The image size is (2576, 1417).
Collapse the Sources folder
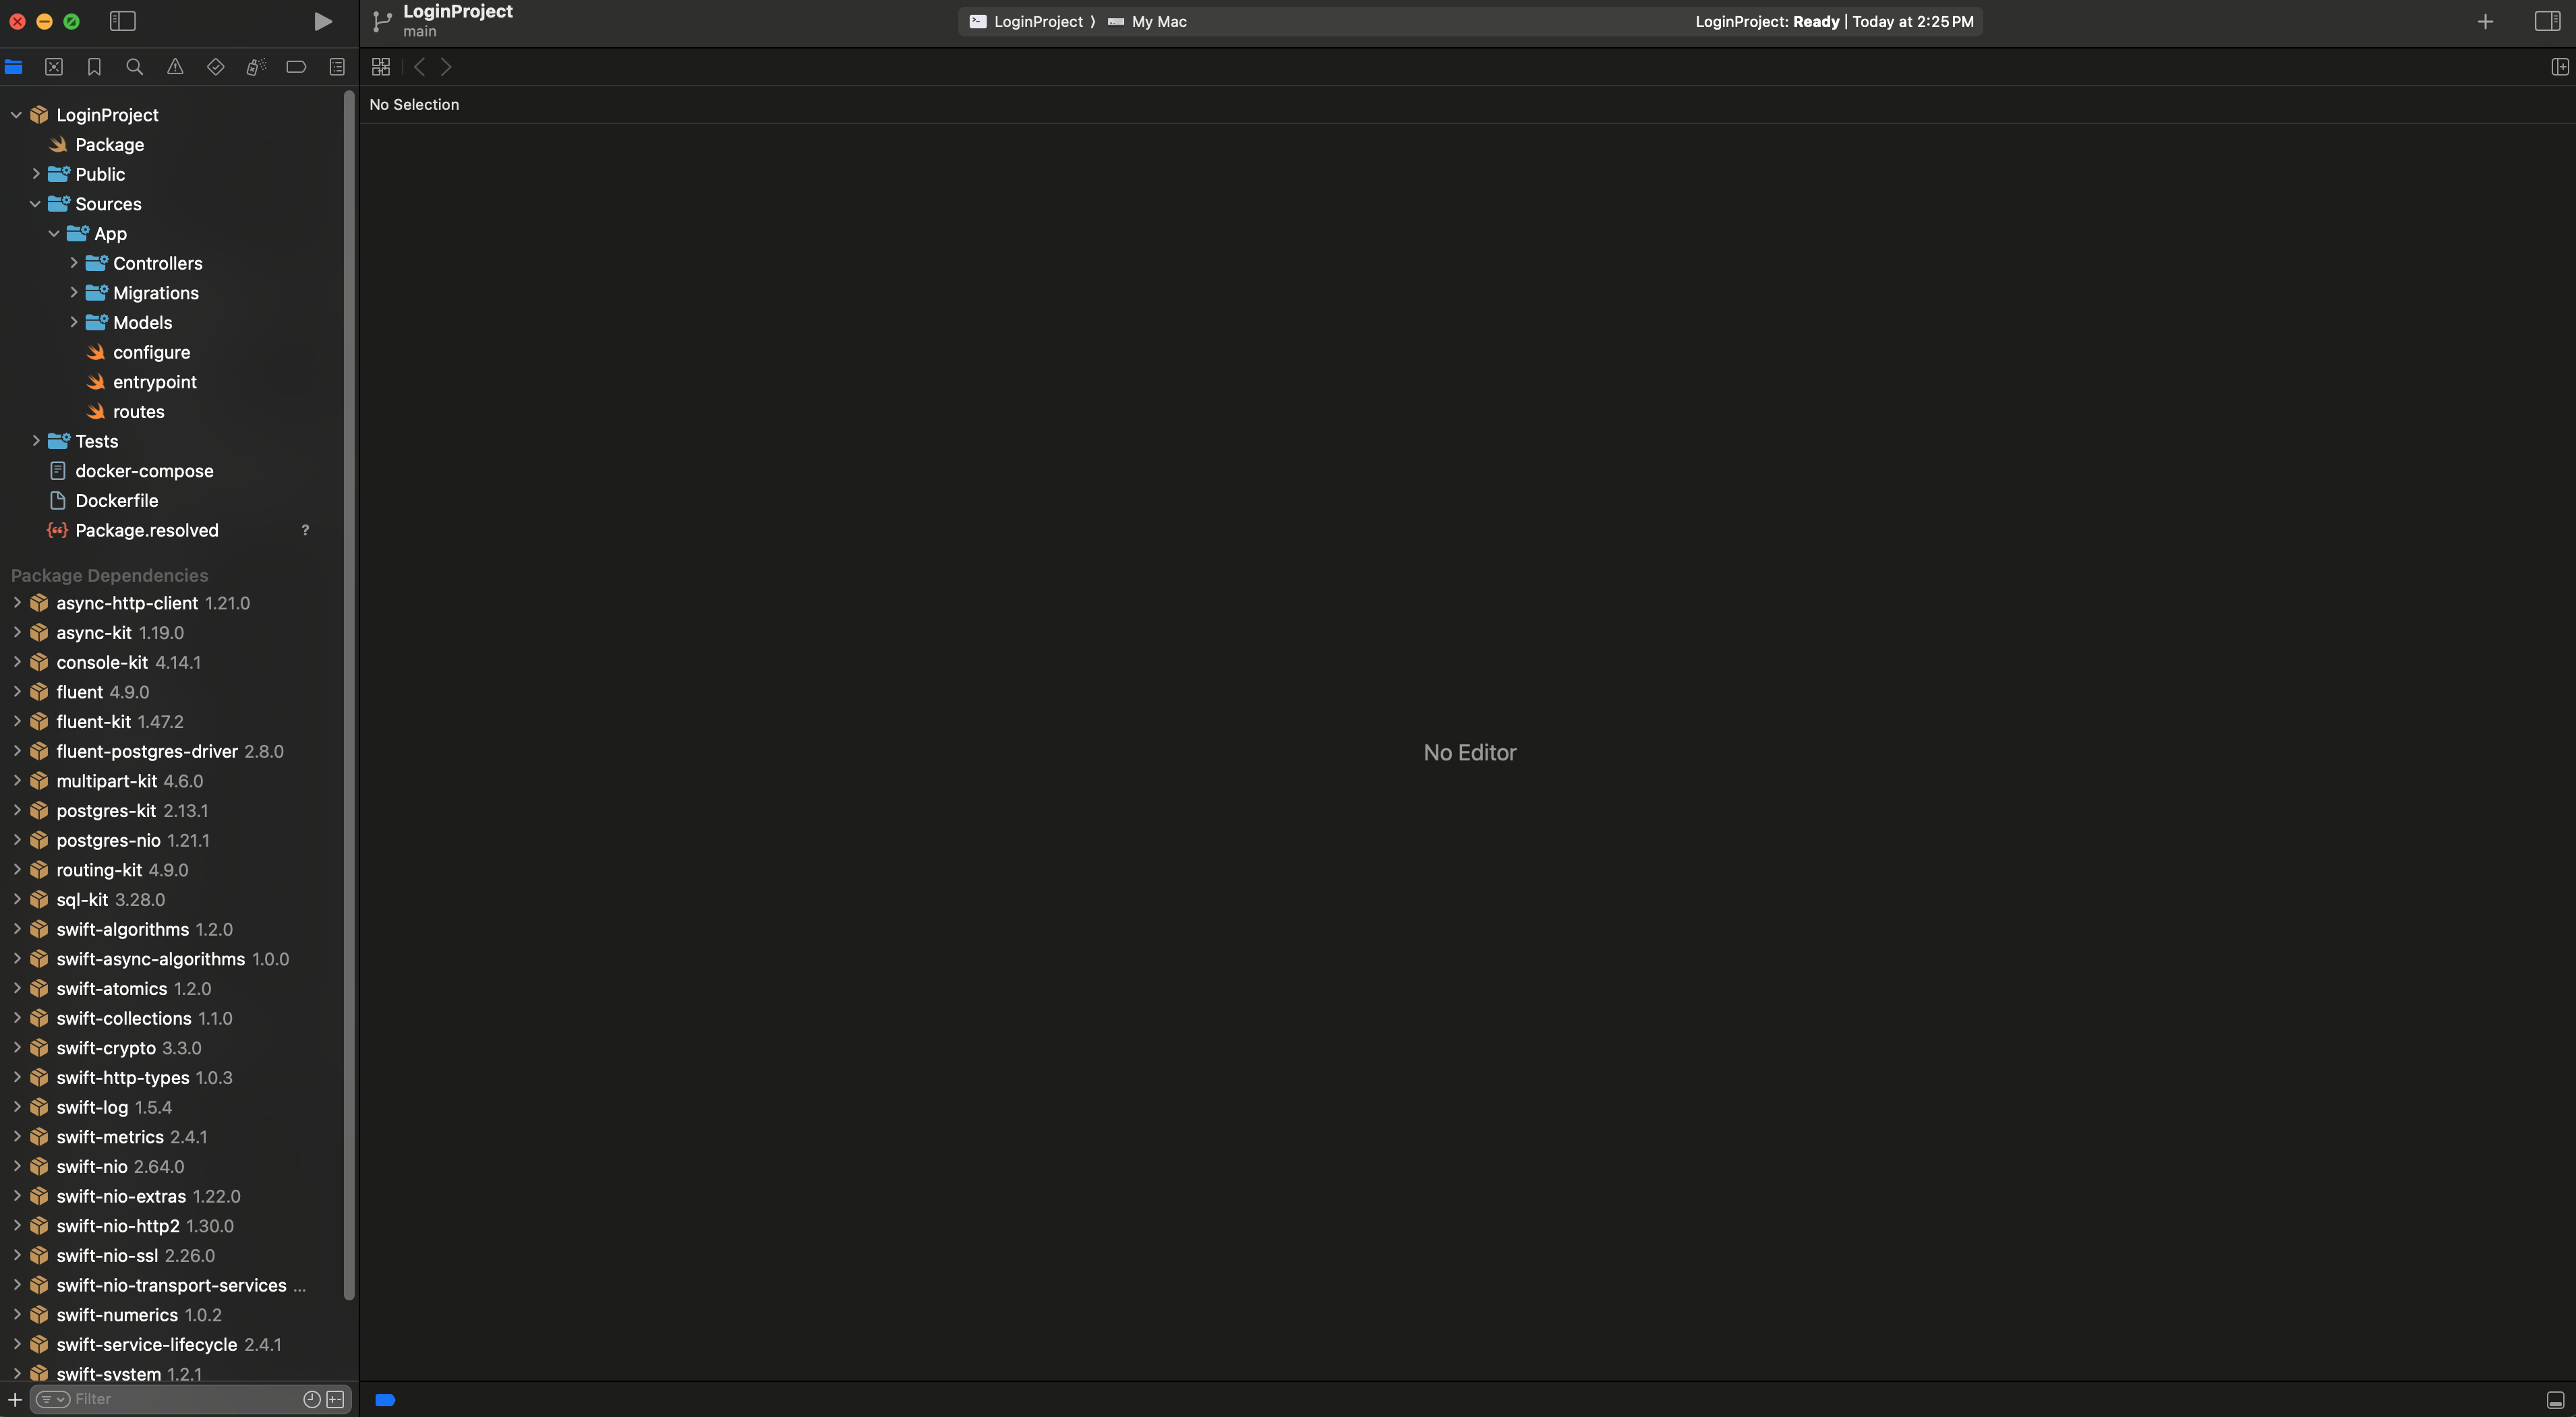point(35,204)
